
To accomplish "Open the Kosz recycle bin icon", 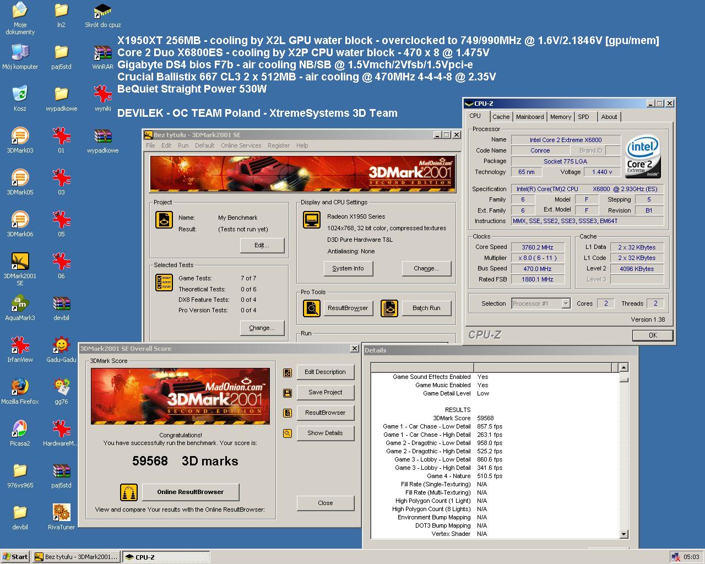I will [20, 99].
